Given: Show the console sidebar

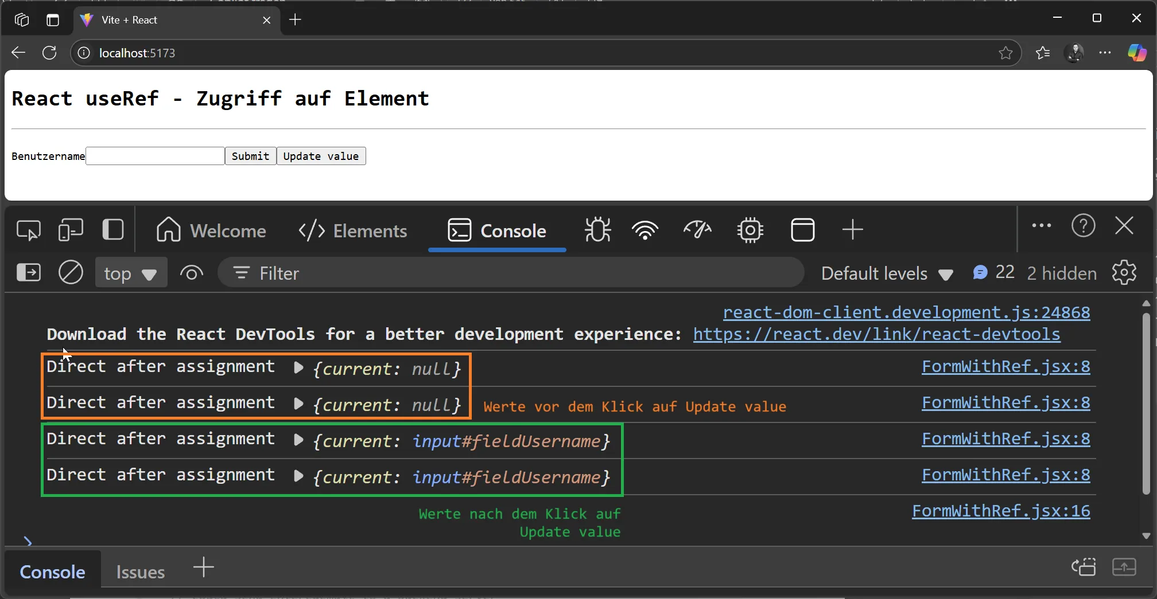Looking at the screenshot, I should (29, 272).
